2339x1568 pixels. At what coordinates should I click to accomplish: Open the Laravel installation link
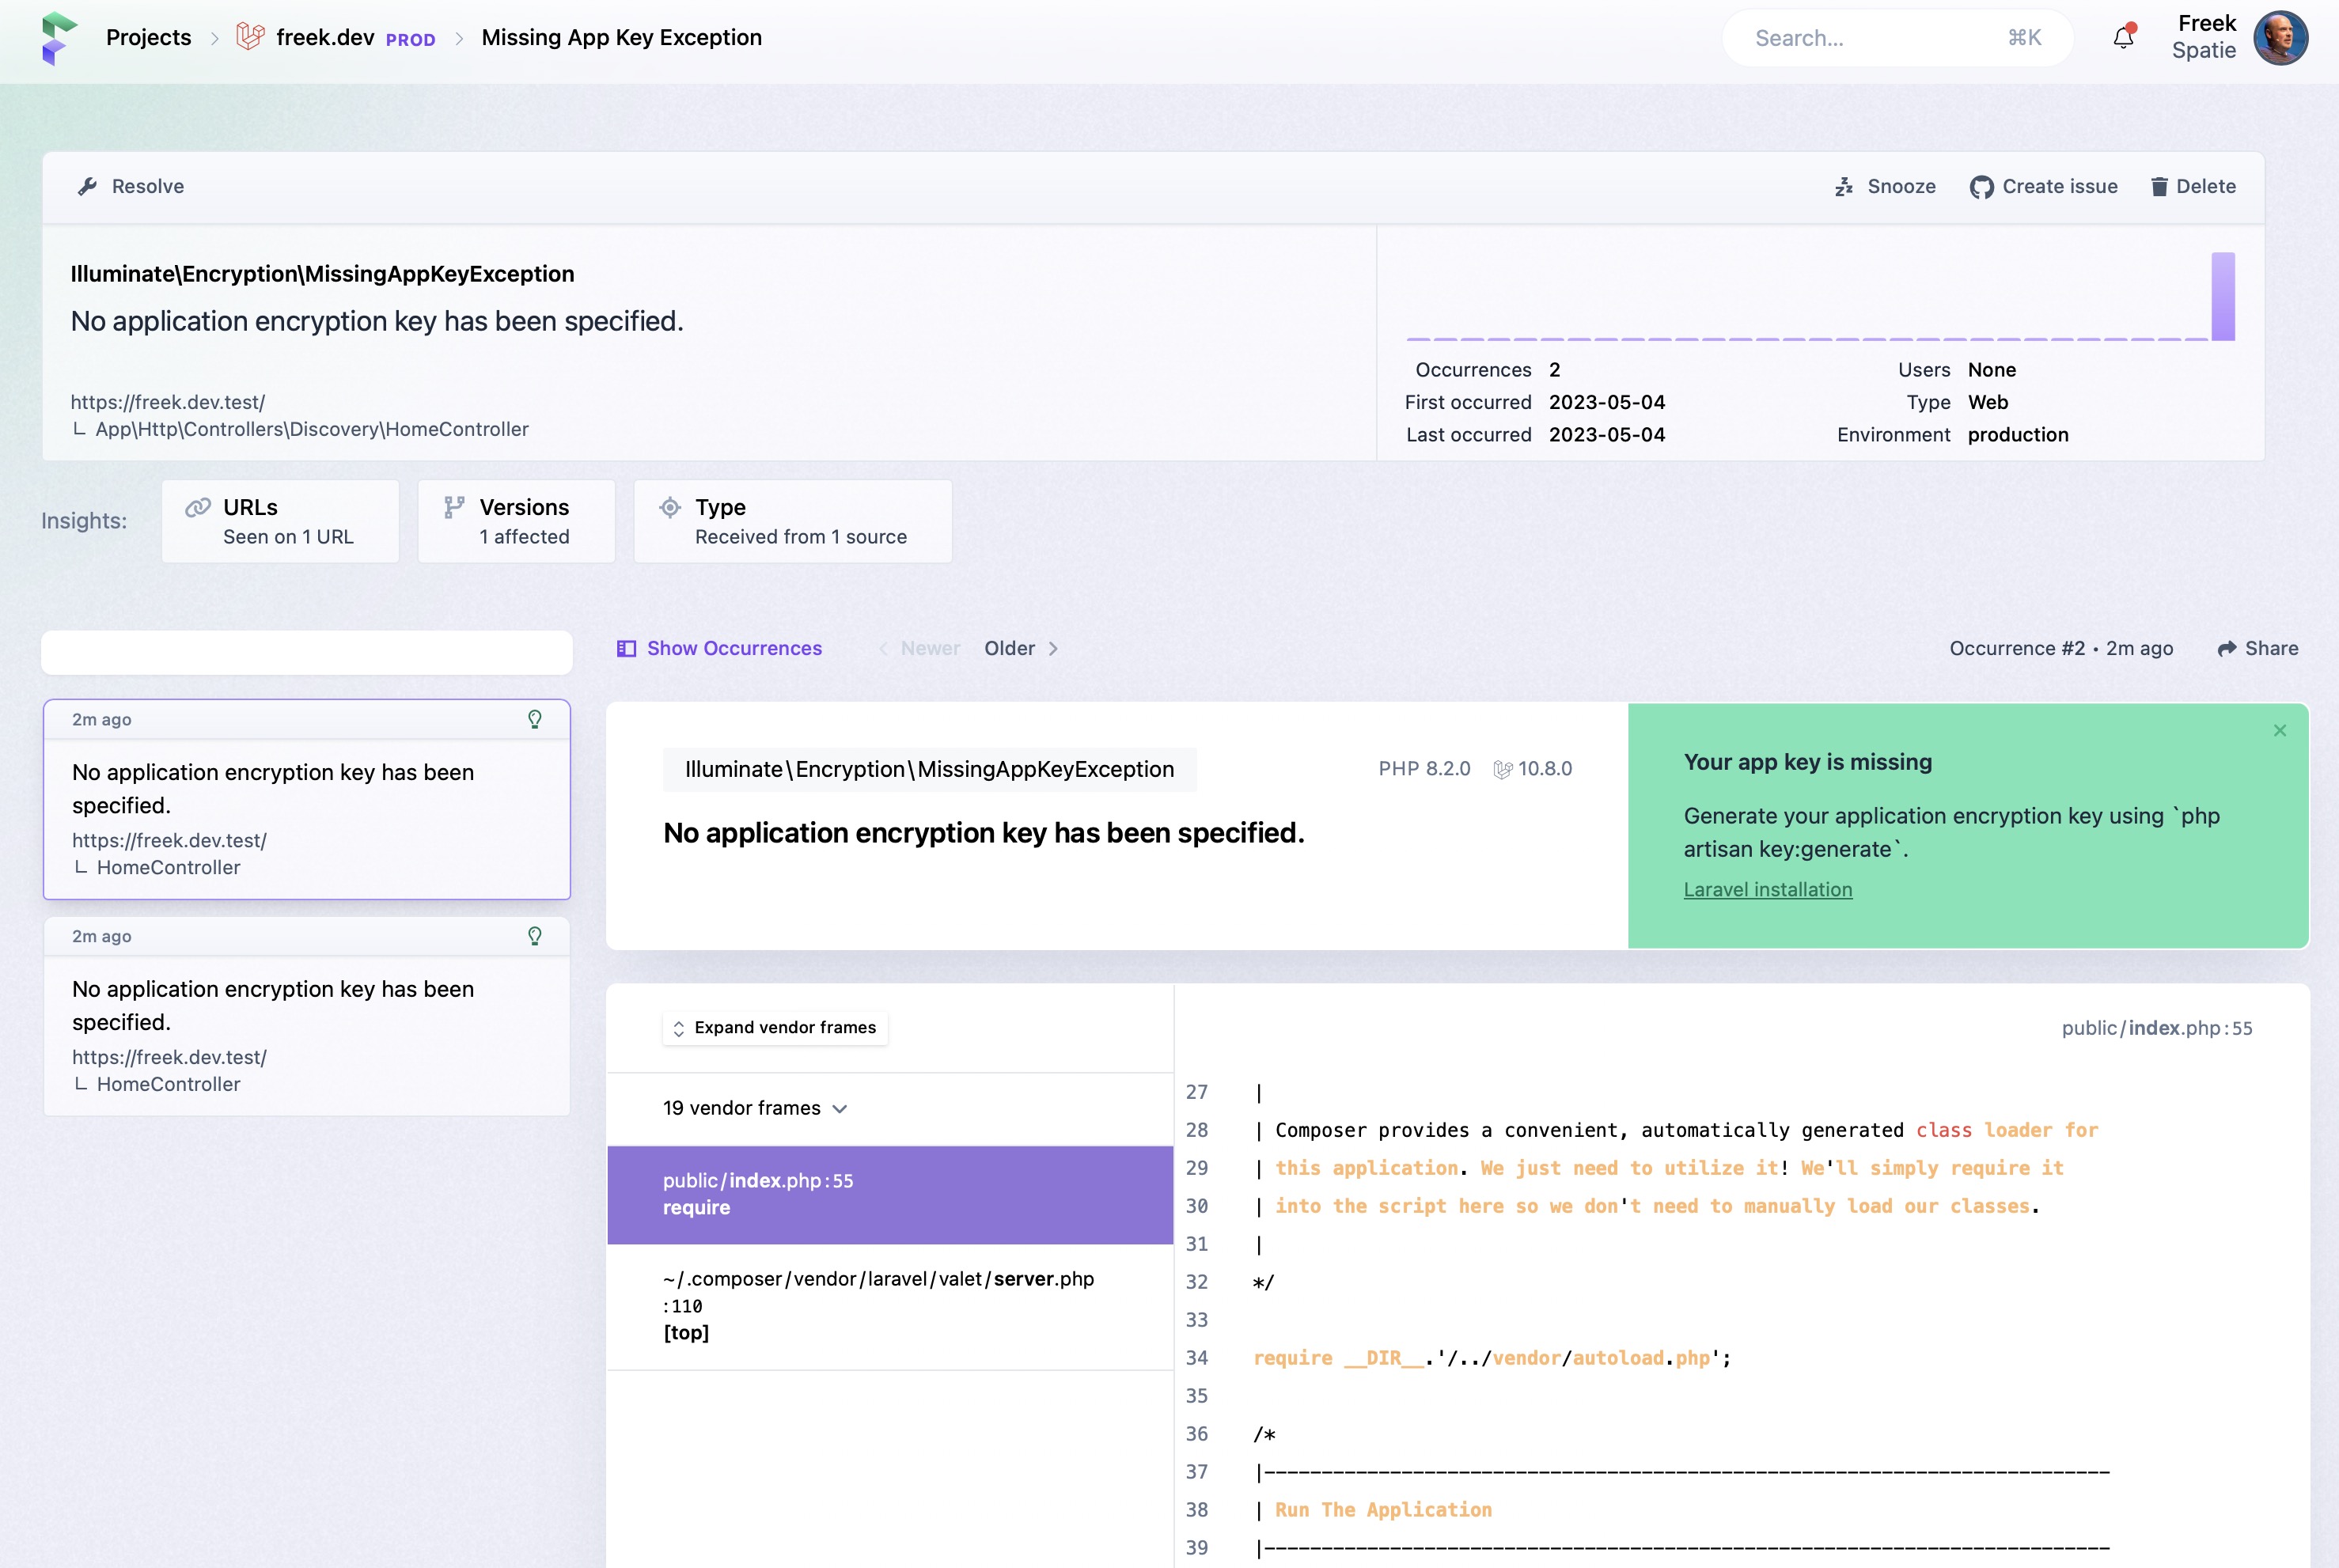click(1768, 890)
